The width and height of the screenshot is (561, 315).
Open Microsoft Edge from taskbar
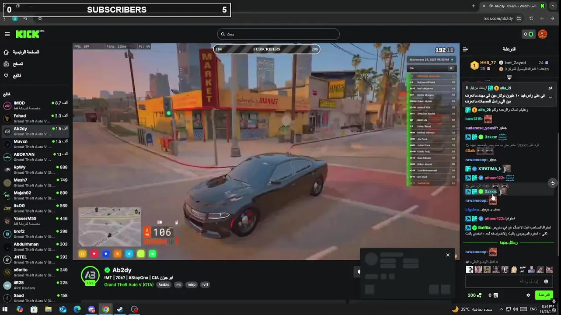click(77, 309)
